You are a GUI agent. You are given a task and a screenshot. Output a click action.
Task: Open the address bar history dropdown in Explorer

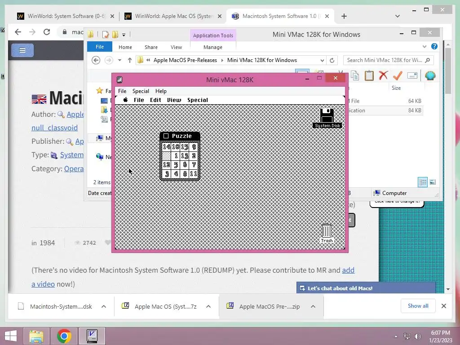coord(322,60)
